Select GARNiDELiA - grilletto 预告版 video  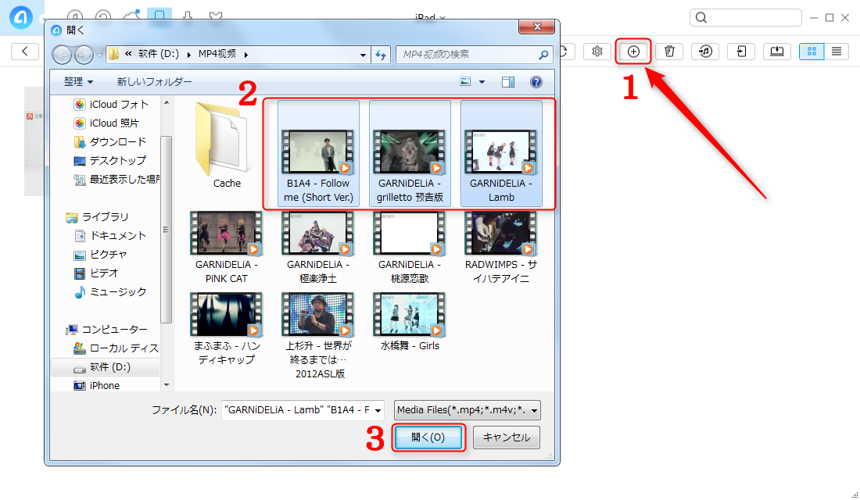(410, 153)
